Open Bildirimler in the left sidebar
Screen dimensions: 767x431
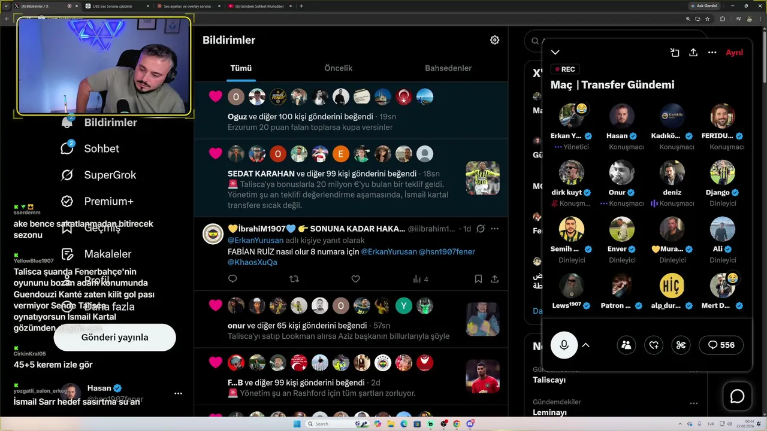point(99,122)
